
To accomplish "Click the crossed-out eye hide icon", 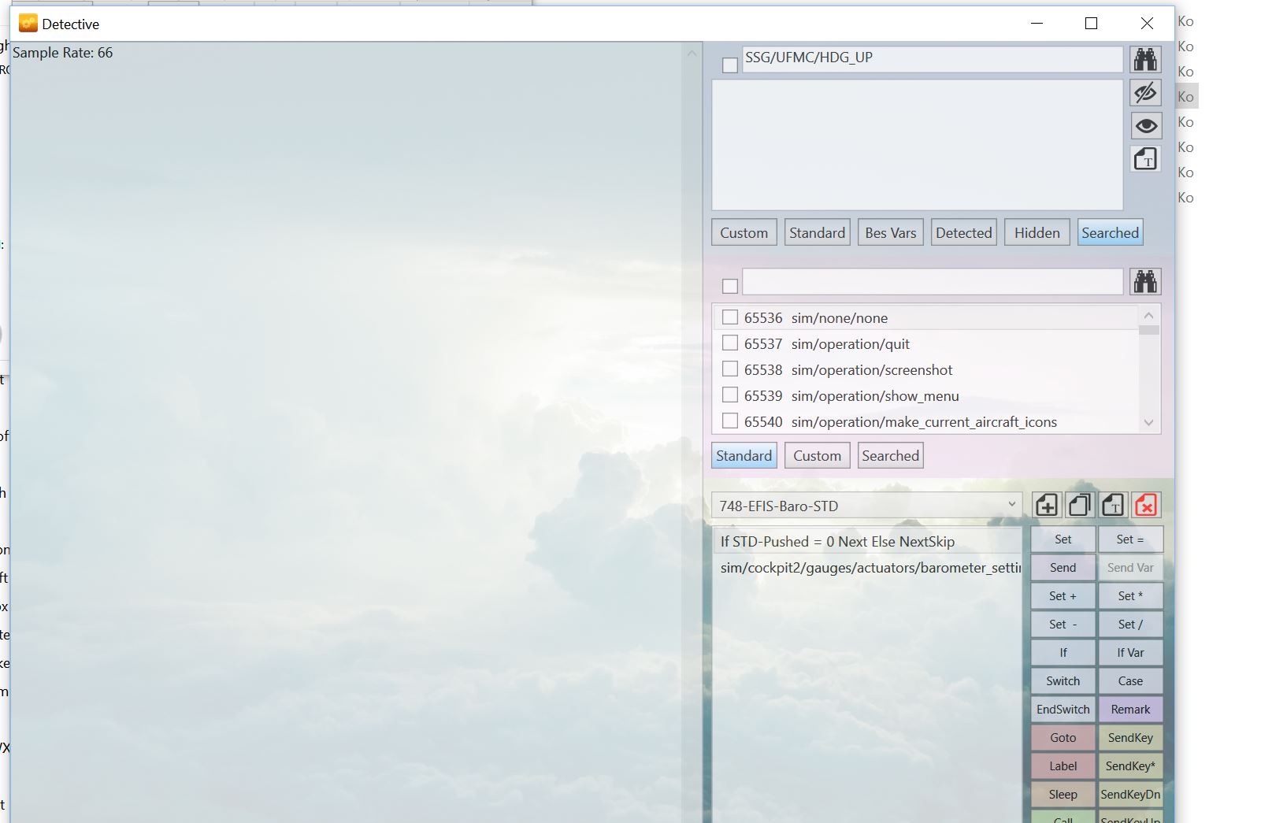I will pos(1145,93).
